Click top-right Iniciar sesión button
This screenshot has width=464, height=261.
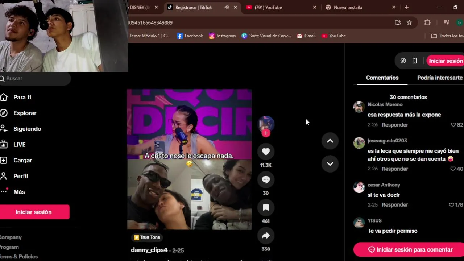click(446, 61)
